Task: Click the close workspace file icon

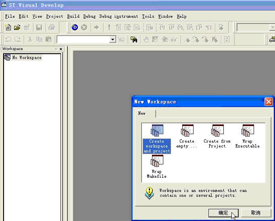Action: click(x=27, y=27)
